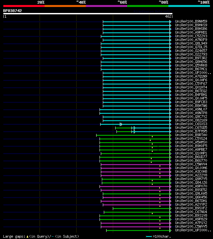This screenshot has height=239, width=213.
Task: Select the UniRef100_A9P829 label
Action: [x=191, y=219]
